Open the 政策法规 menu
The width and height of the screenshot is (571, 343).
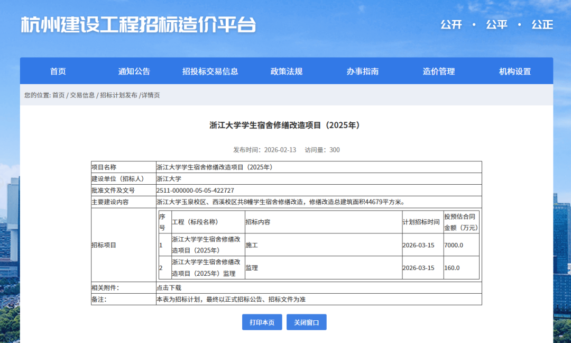288,71
